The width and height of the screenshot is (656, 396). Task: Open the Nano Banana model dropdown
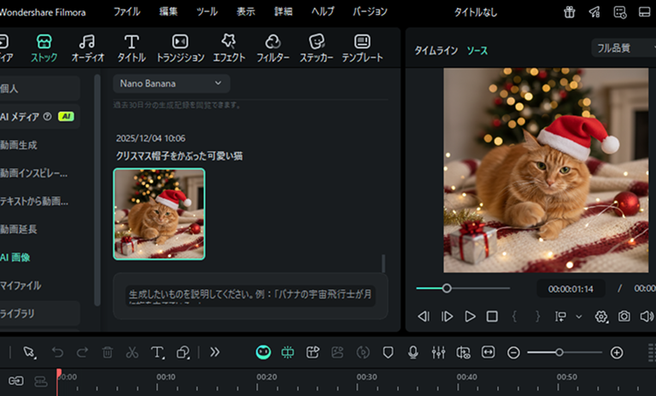171,83
